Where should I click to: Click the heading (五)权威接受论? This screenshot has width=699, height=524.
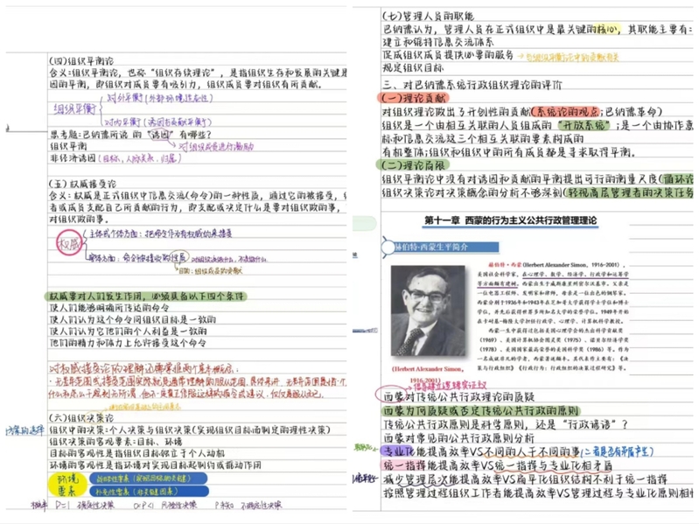(x=82, y=184)
